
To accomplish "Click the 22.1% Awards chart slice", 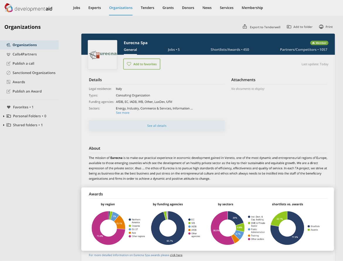I will click(279, 218).
